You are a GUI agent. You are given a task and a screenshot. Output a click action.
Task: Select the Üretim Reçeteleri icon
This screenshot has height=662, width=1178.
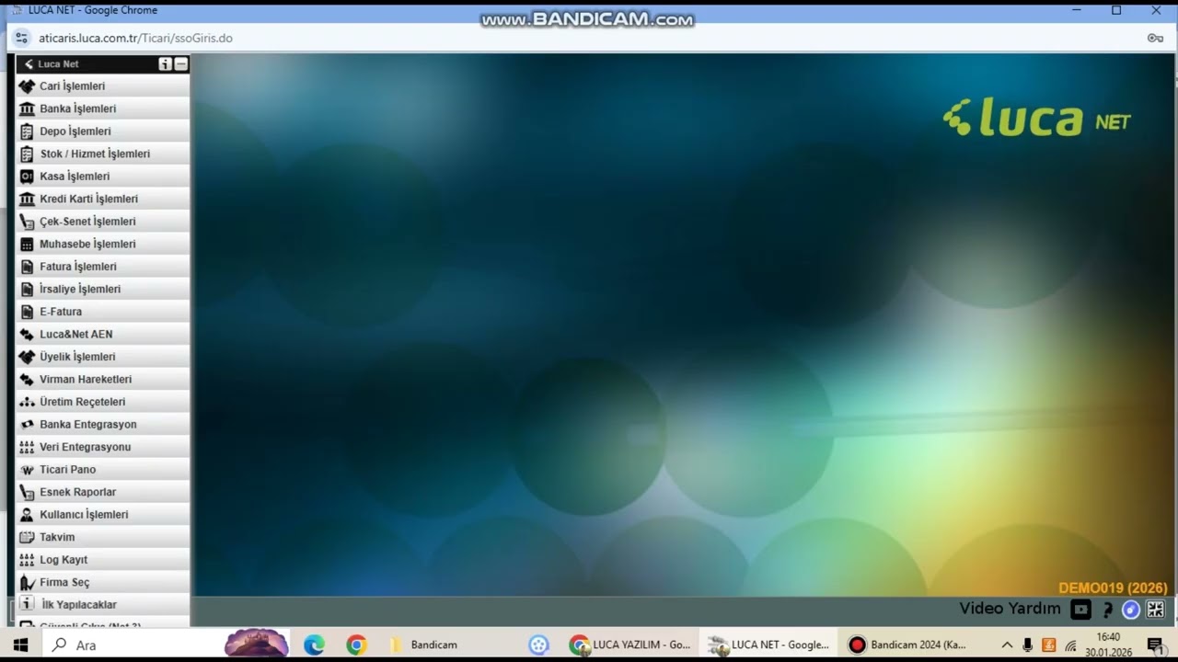27,402
